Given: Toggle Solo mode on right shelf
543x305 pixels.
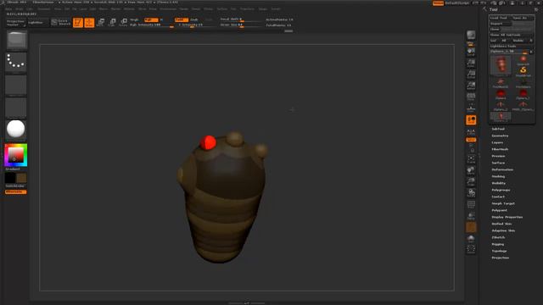Looking at the screenshot, I should (471, 238).
